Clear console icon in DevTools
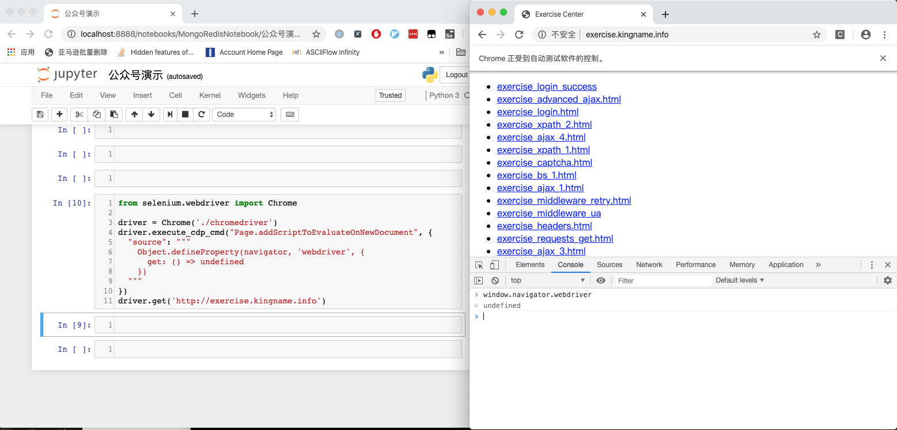The image size is (897, 430). click(x=495, y=280)
